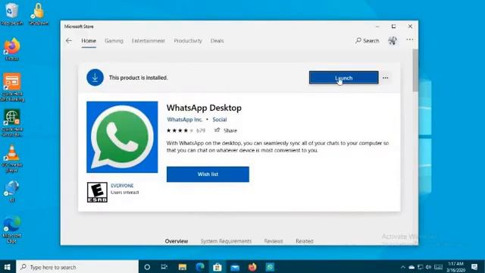Open the Related section tab

(x=305, y=241)
